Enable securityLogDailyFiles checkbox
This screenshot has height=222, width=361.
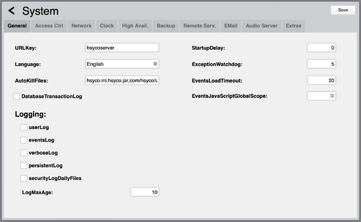[23, 178]
